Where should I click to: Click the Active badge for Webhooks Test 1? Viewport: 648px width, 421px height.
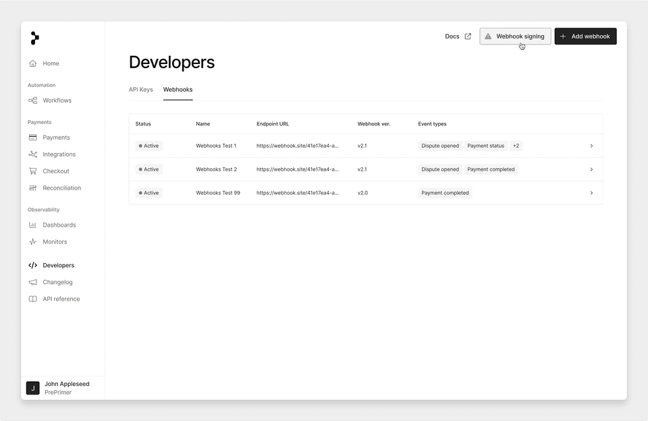click(148, 146)
